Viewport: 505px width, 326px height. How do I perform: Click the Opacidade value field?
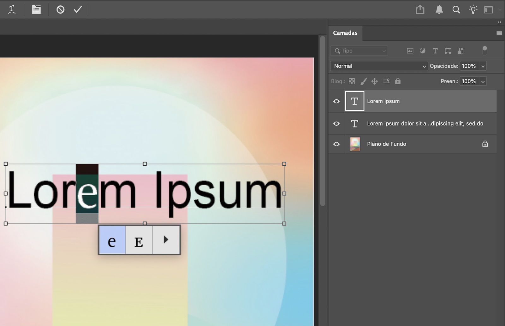[469, 66]
